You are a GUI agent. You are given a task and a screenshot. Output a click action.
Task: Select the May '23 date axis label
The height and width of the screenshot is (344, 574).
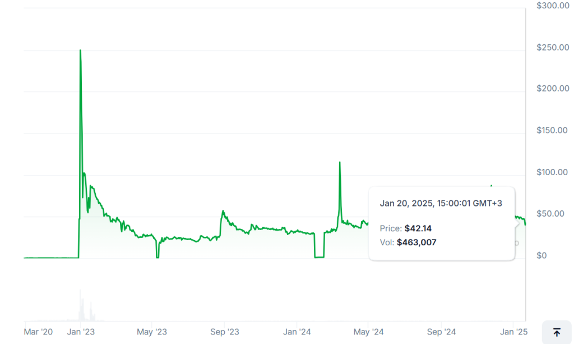coord(152,332)
